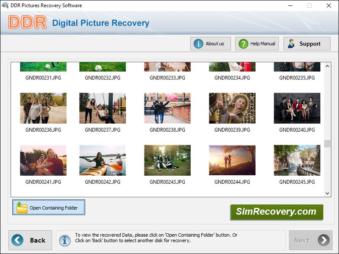Select the forest picnic photo GNDR00243.JPG

coord(167,160)
